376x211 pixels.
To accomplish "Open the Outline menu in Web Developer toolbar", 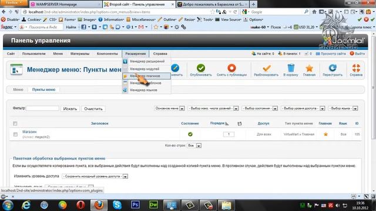I will [167, 19].
